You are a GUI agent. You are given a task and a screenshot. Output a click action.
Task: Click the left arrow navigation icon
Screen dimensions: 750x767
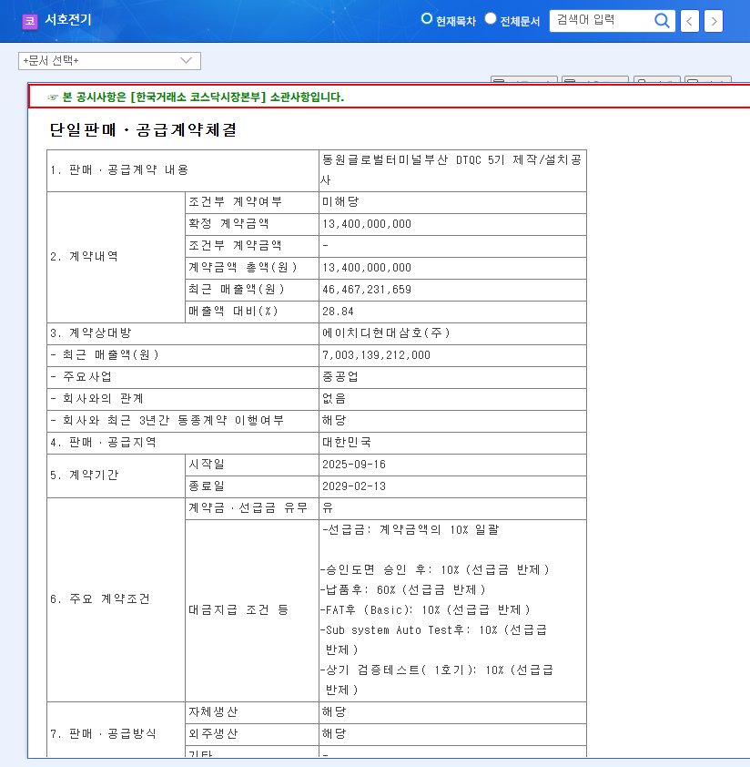pyautogui.click(x=689, y=20)
